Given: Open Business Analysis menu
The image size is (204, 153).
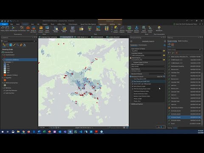Looking at the screenshot, I should pyautogui.click(x=136, y=29).
